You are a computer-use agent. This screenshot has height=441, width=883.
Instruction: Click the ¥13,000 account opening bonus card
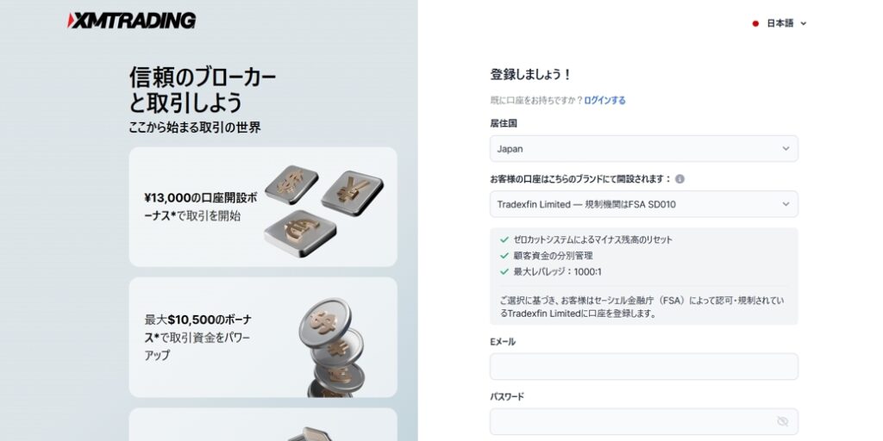263,207
